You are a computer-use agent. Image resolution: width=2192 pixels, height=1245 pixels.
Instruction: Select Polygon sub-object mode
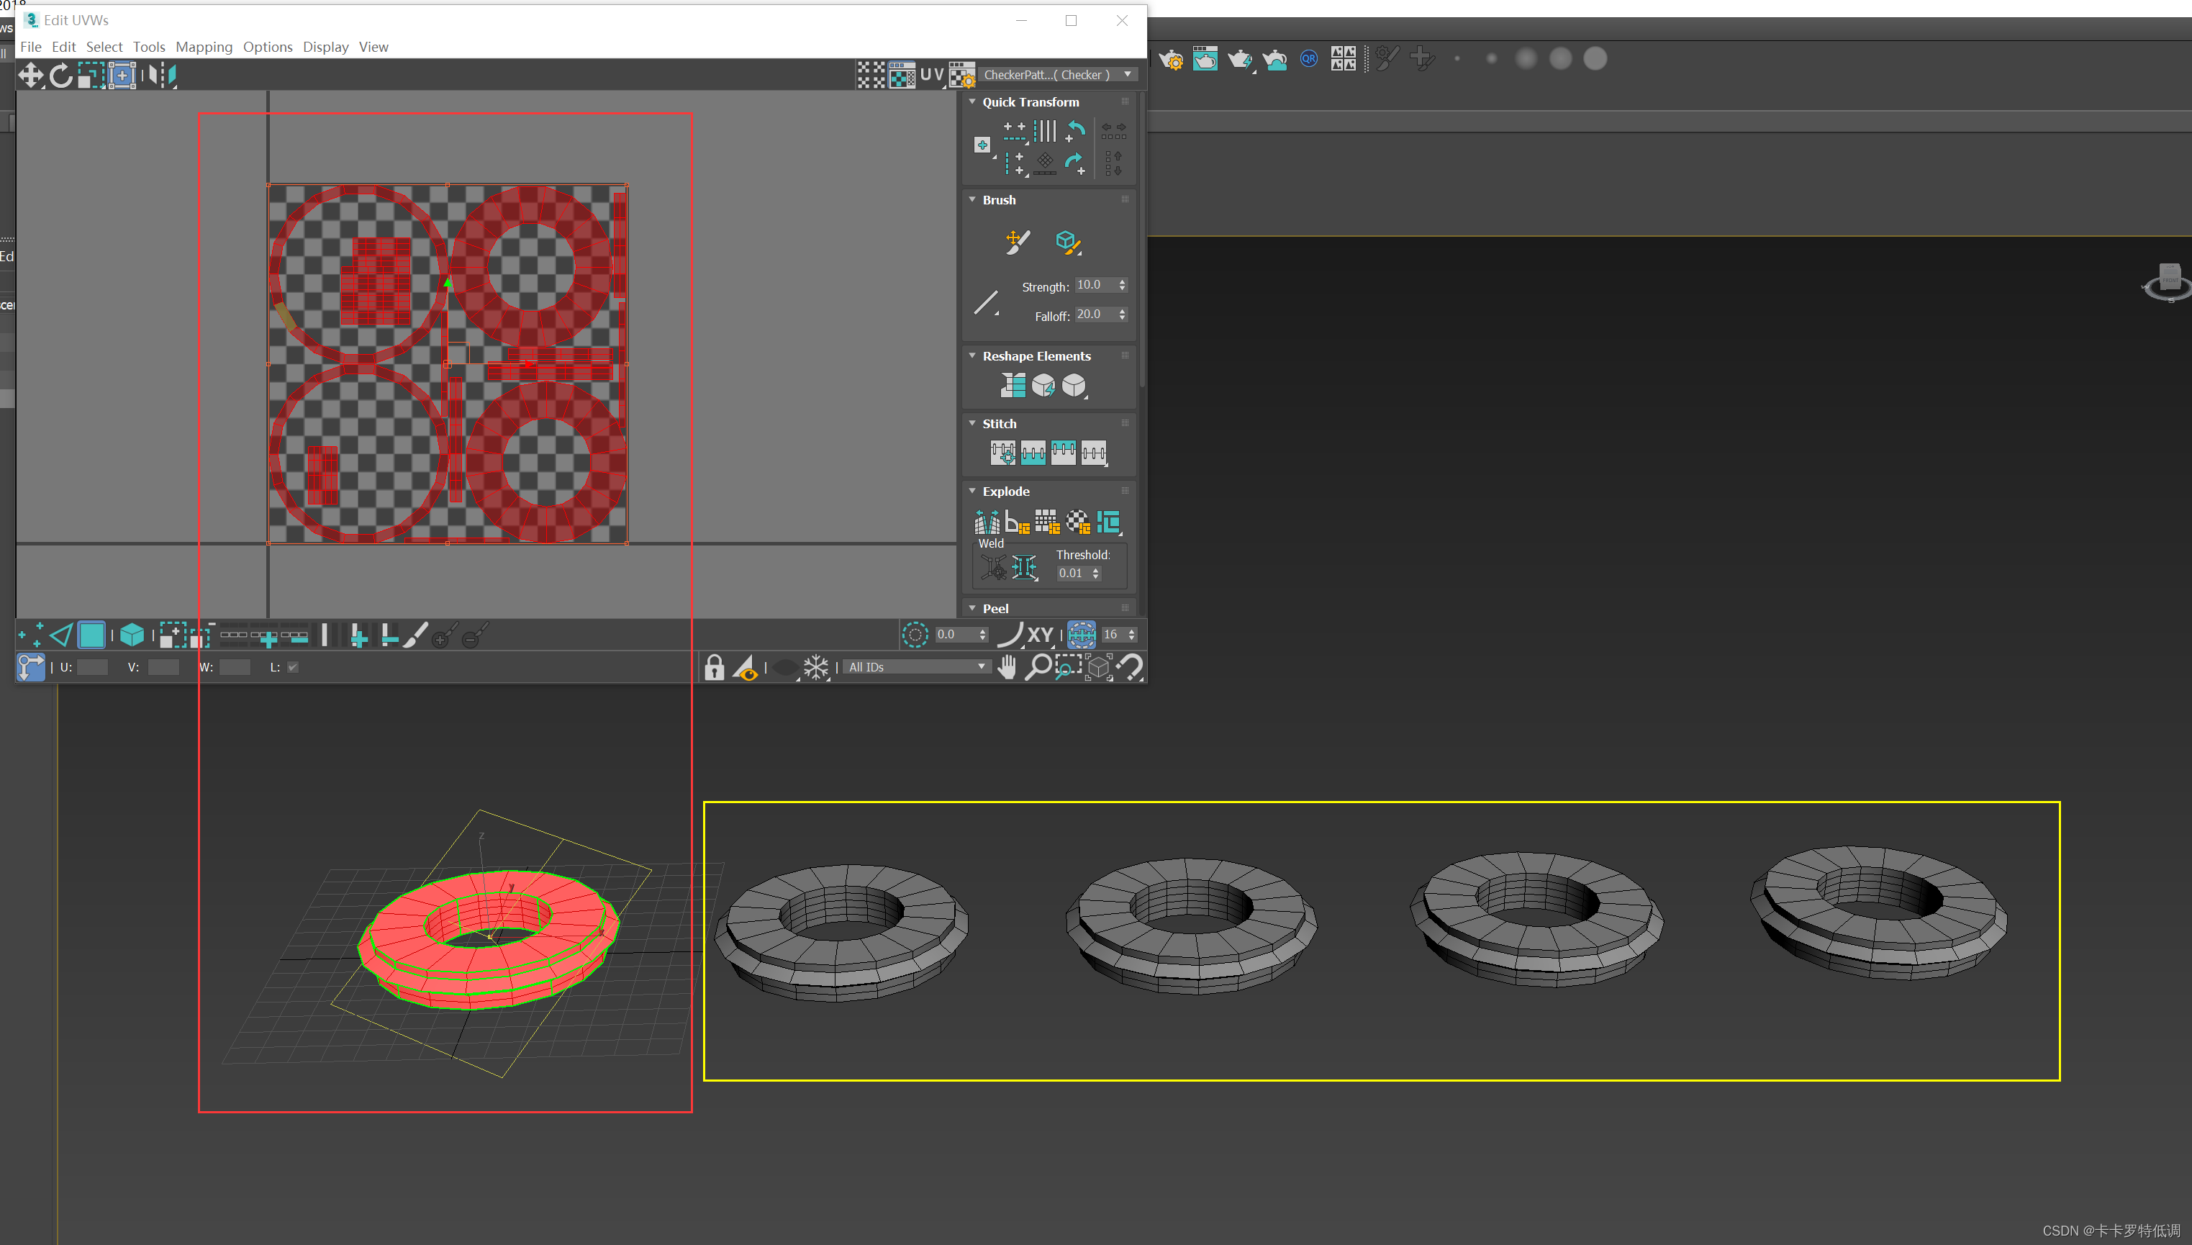click(91, 635)
